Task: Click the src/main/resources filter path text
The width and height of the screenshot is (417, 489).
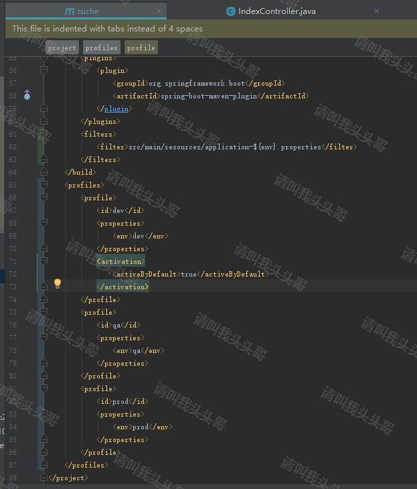Action: coord(225,147)
